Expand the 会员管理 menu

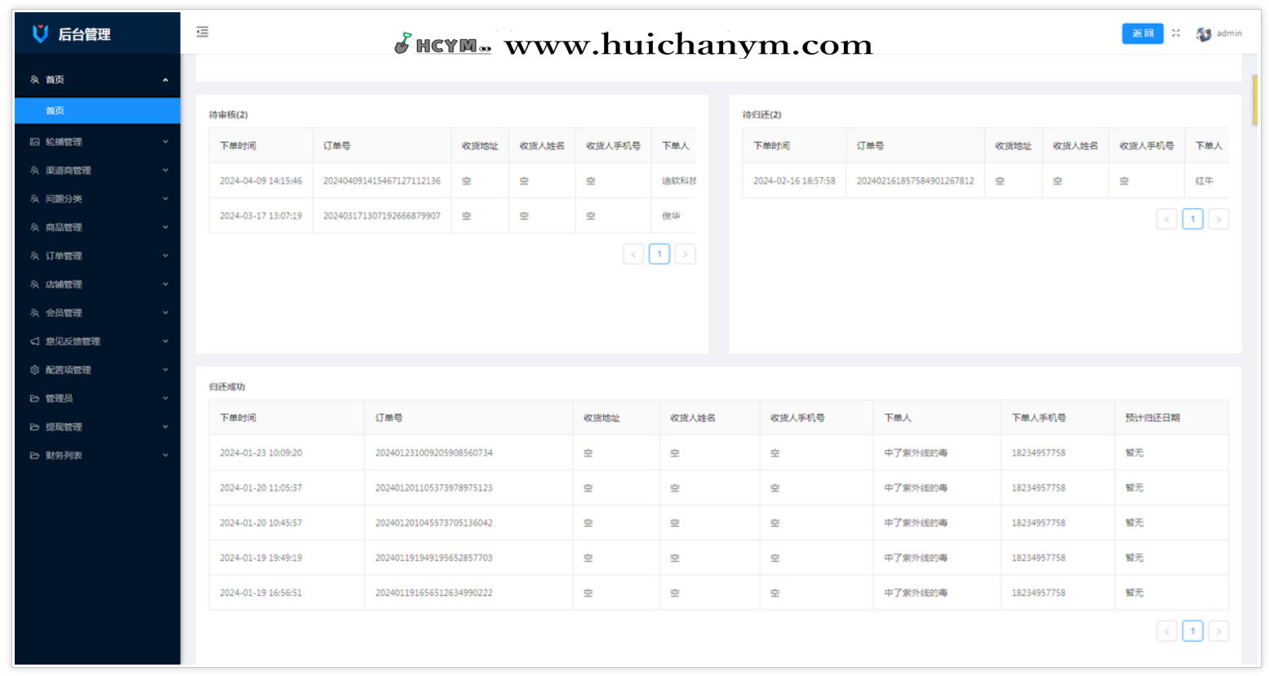(x=63, y=313)
